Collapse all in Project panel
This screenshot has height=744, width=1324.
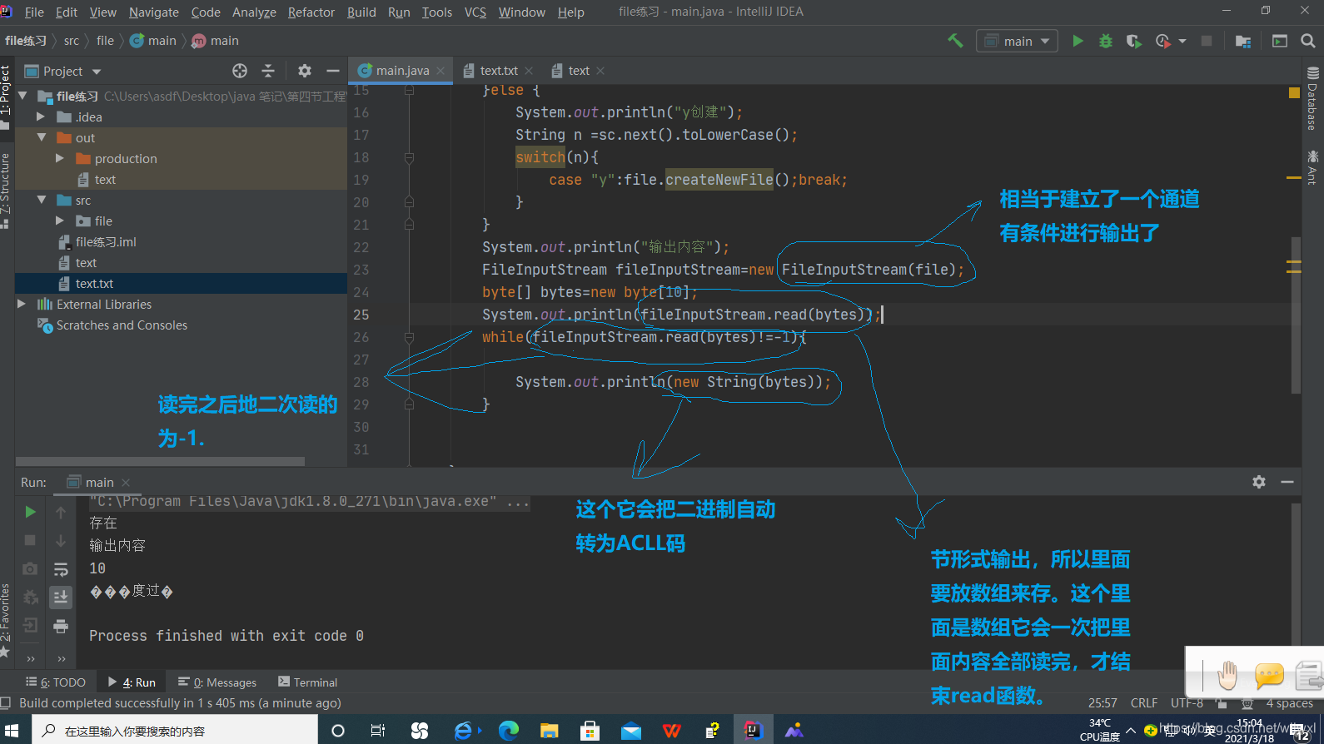(268, 71)
